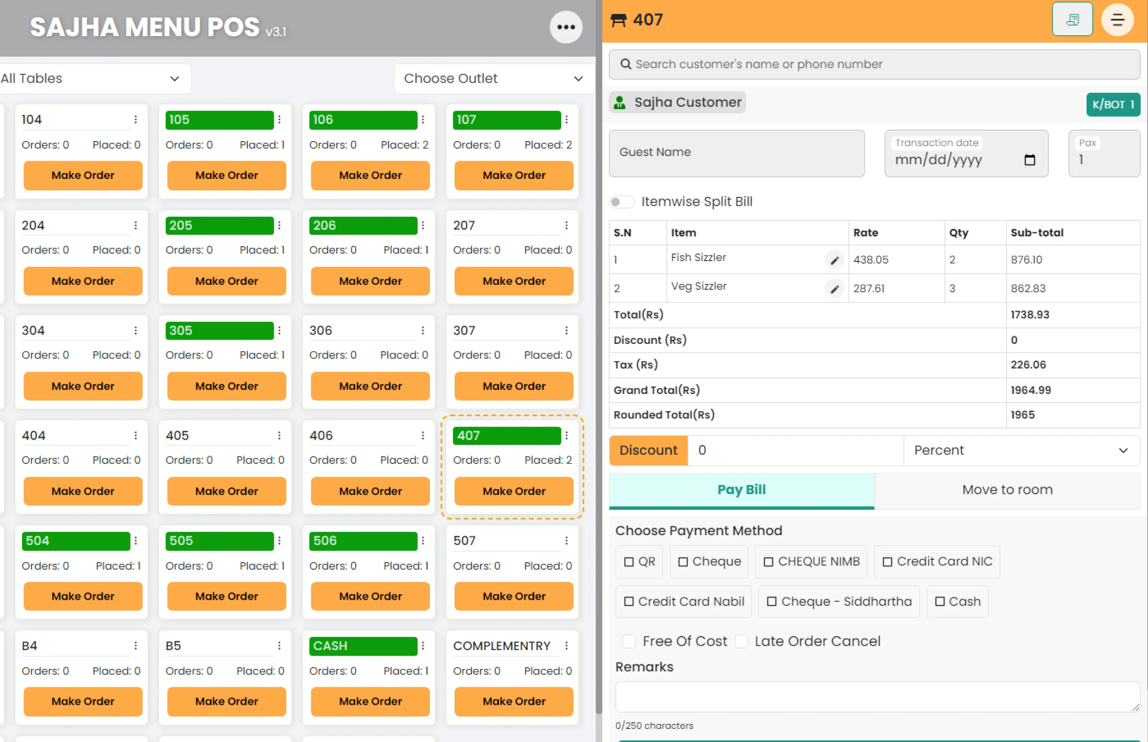Select Cheque - Siddhartha payment method
The width and height of the screenshot is (1148, 742).
pos(839,602)
